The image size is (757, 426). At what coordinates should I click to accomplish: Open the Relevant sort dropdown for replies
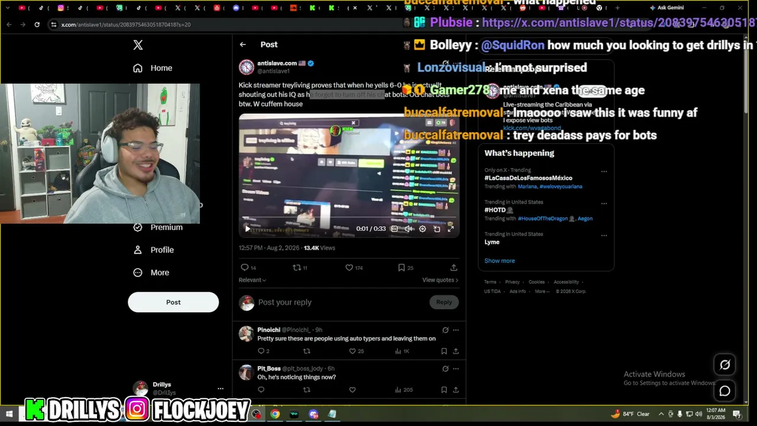pyautogui.click(x=253, y=280)
